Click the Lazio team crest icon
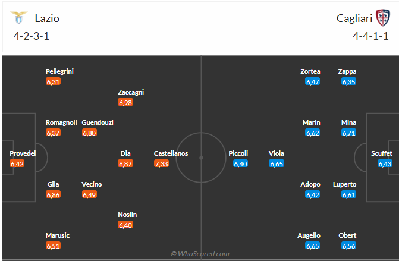Screen dimensions: 399x261 [20, 18]
